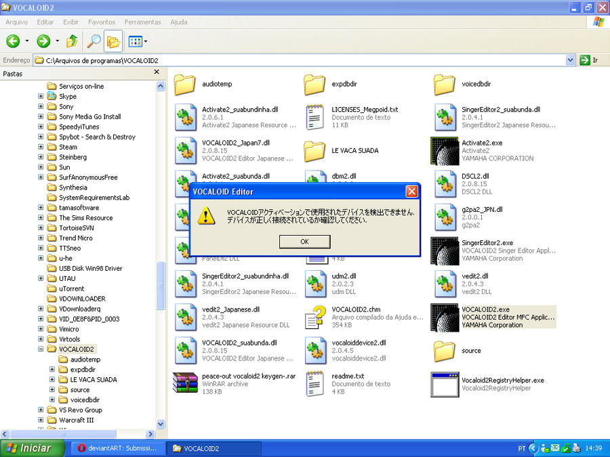
Task: Switch to deviantART Opera taskbar window
Action: tap(118, 448)
